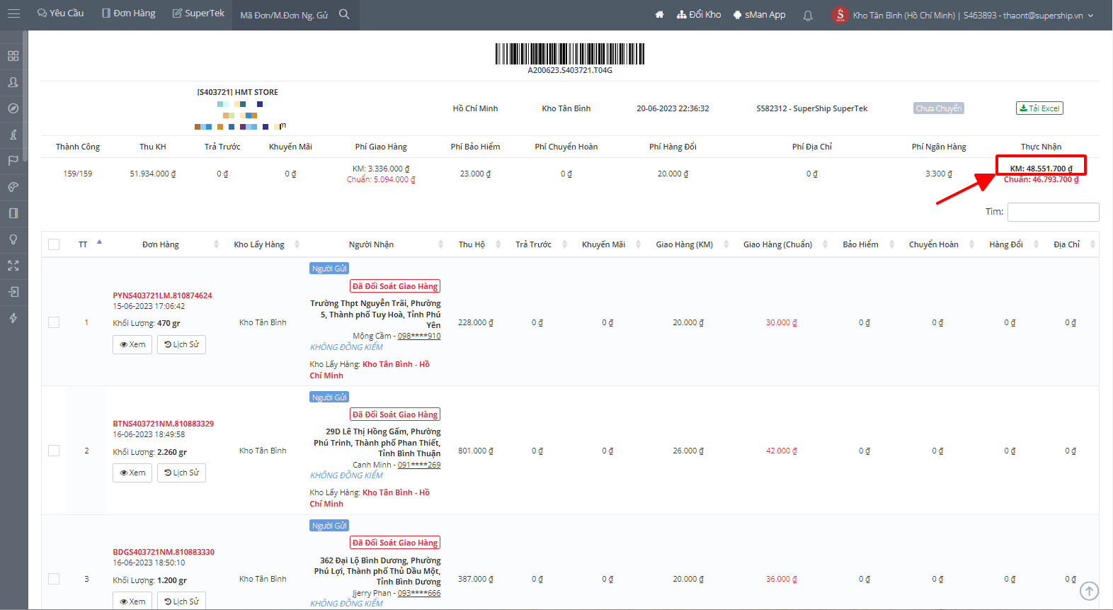Open Yêu Cầu menu
This screenshot has height=610, width=1113.
click(x=60, y=13)
